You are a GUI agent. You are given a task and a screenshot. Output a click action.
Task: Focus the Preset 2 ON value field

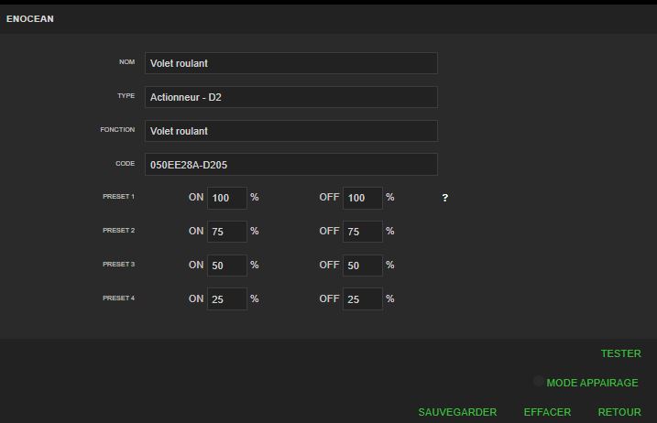[x=226, y=232]
